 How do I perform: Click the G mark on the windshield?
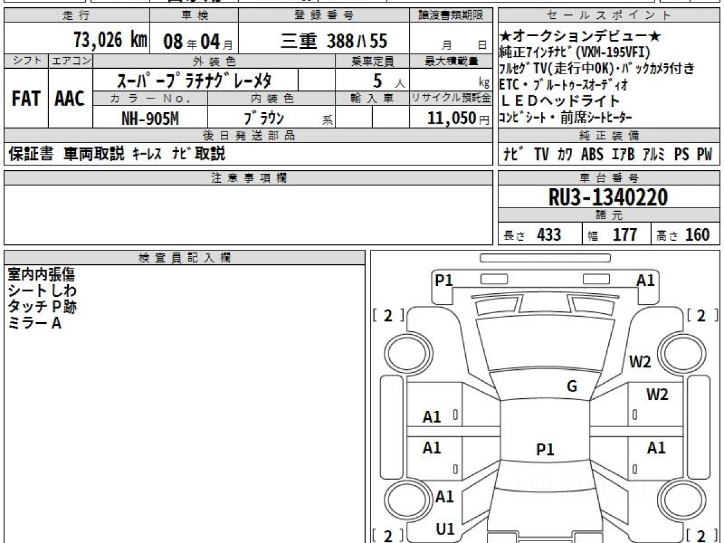(572, 387)
